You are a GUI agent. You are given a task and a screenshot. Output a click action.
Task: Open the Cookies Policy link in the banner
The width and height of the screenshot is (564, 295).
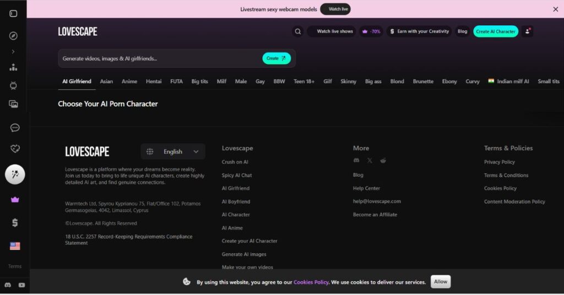point(311,282)
